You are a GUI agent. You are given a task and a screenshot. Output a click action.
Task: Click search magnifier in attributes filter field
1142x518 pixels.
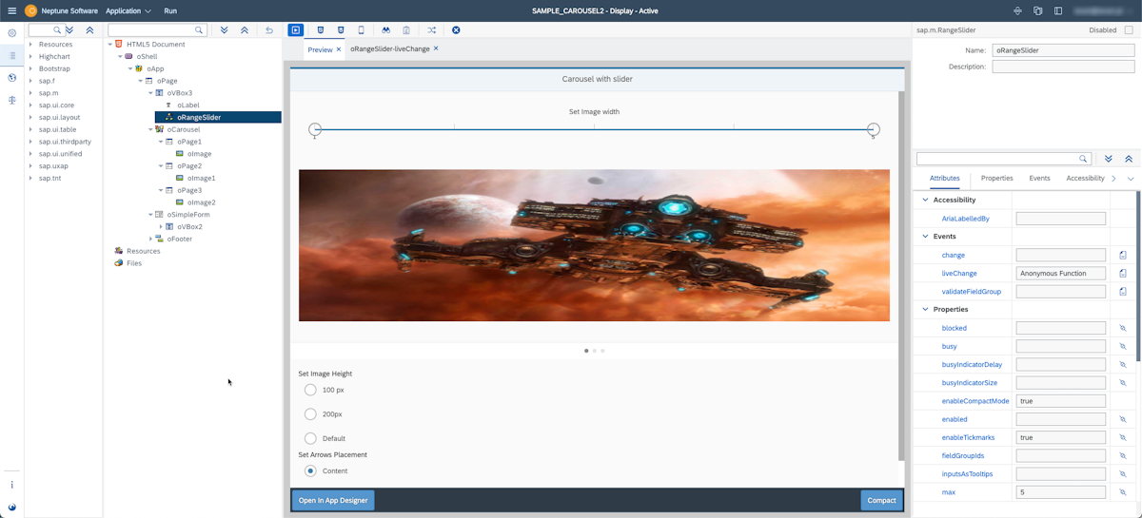1083,159
